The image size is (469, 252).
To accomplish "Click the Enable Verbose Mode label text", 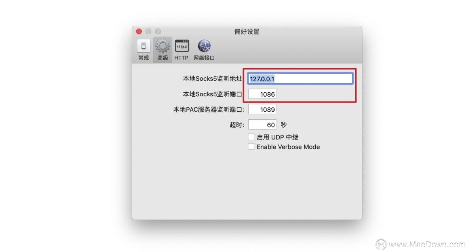I will coord(288,147).
